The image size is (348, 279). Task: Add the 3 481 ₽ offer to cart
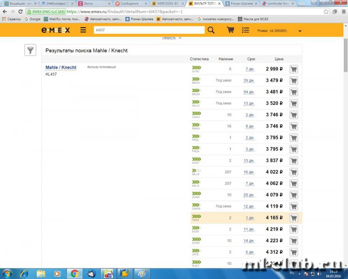(x=294, y=92)
